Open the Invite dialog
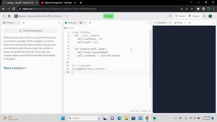217x122 pixels. [180, 16]
